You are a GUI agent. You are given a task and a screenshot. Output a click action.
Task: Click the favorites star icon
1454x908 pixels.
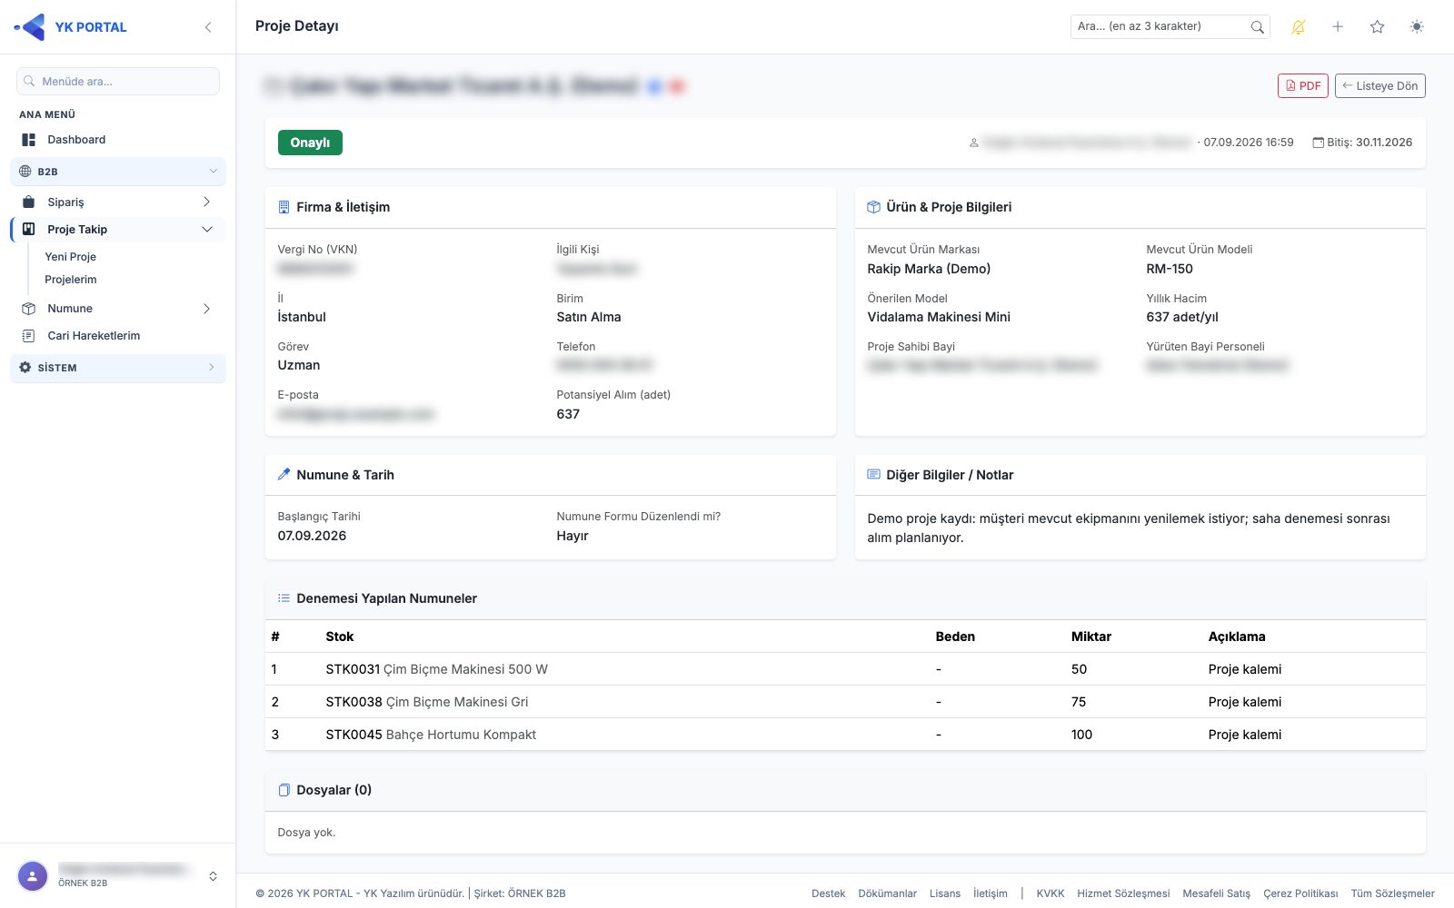(1377, 27)
